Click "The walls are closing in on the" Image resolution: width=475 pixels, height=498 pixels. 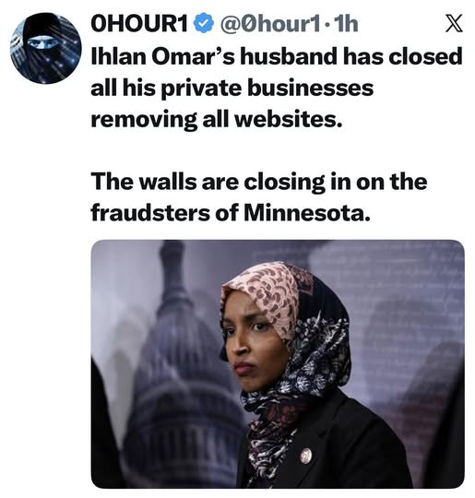pyautogui.click(x=258, y=182)
